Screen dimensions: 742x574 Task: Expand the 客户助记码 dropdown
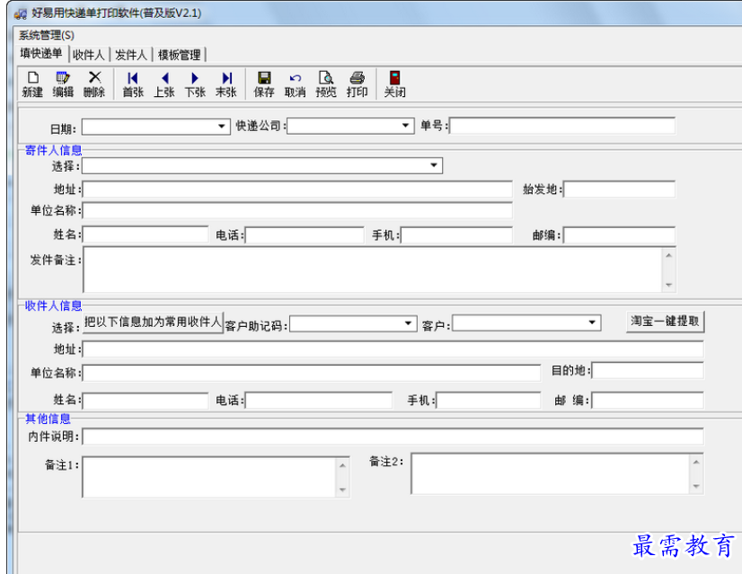tap(409, 323)
